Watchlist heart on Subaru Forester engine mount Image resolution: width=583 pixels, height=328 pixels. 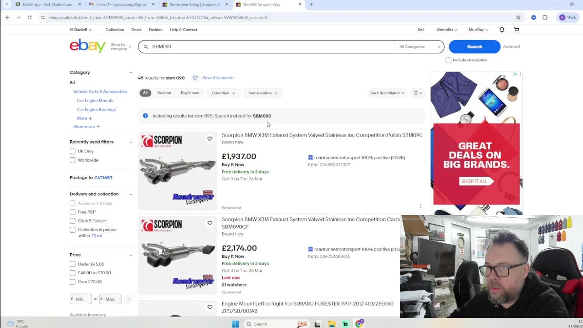pos(210,307)
